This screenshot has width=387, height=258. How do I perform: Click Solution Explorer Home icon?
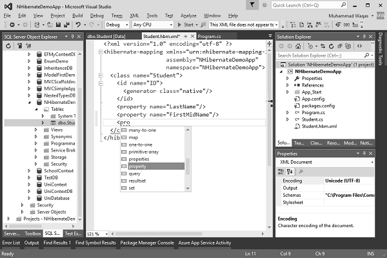tap(298, 46)
